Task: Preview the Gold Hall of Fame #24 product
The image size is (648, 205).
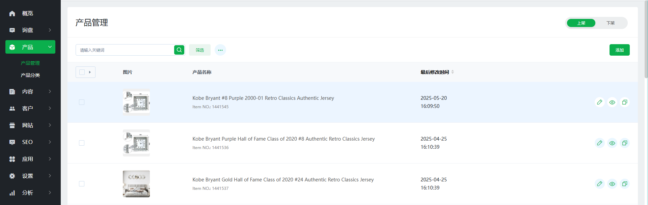Action: point(612,184)
